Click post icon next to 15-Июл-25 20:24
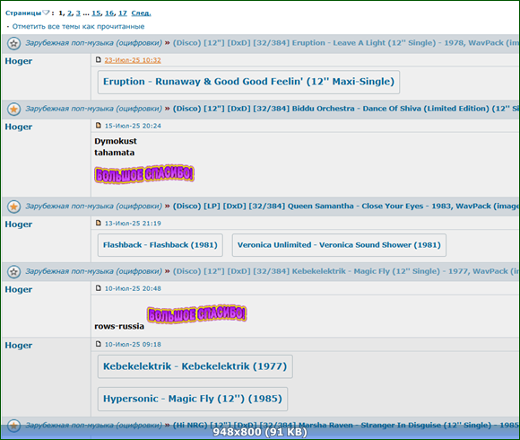This screenshot has width=520, height=440. [x=98, y=125]
